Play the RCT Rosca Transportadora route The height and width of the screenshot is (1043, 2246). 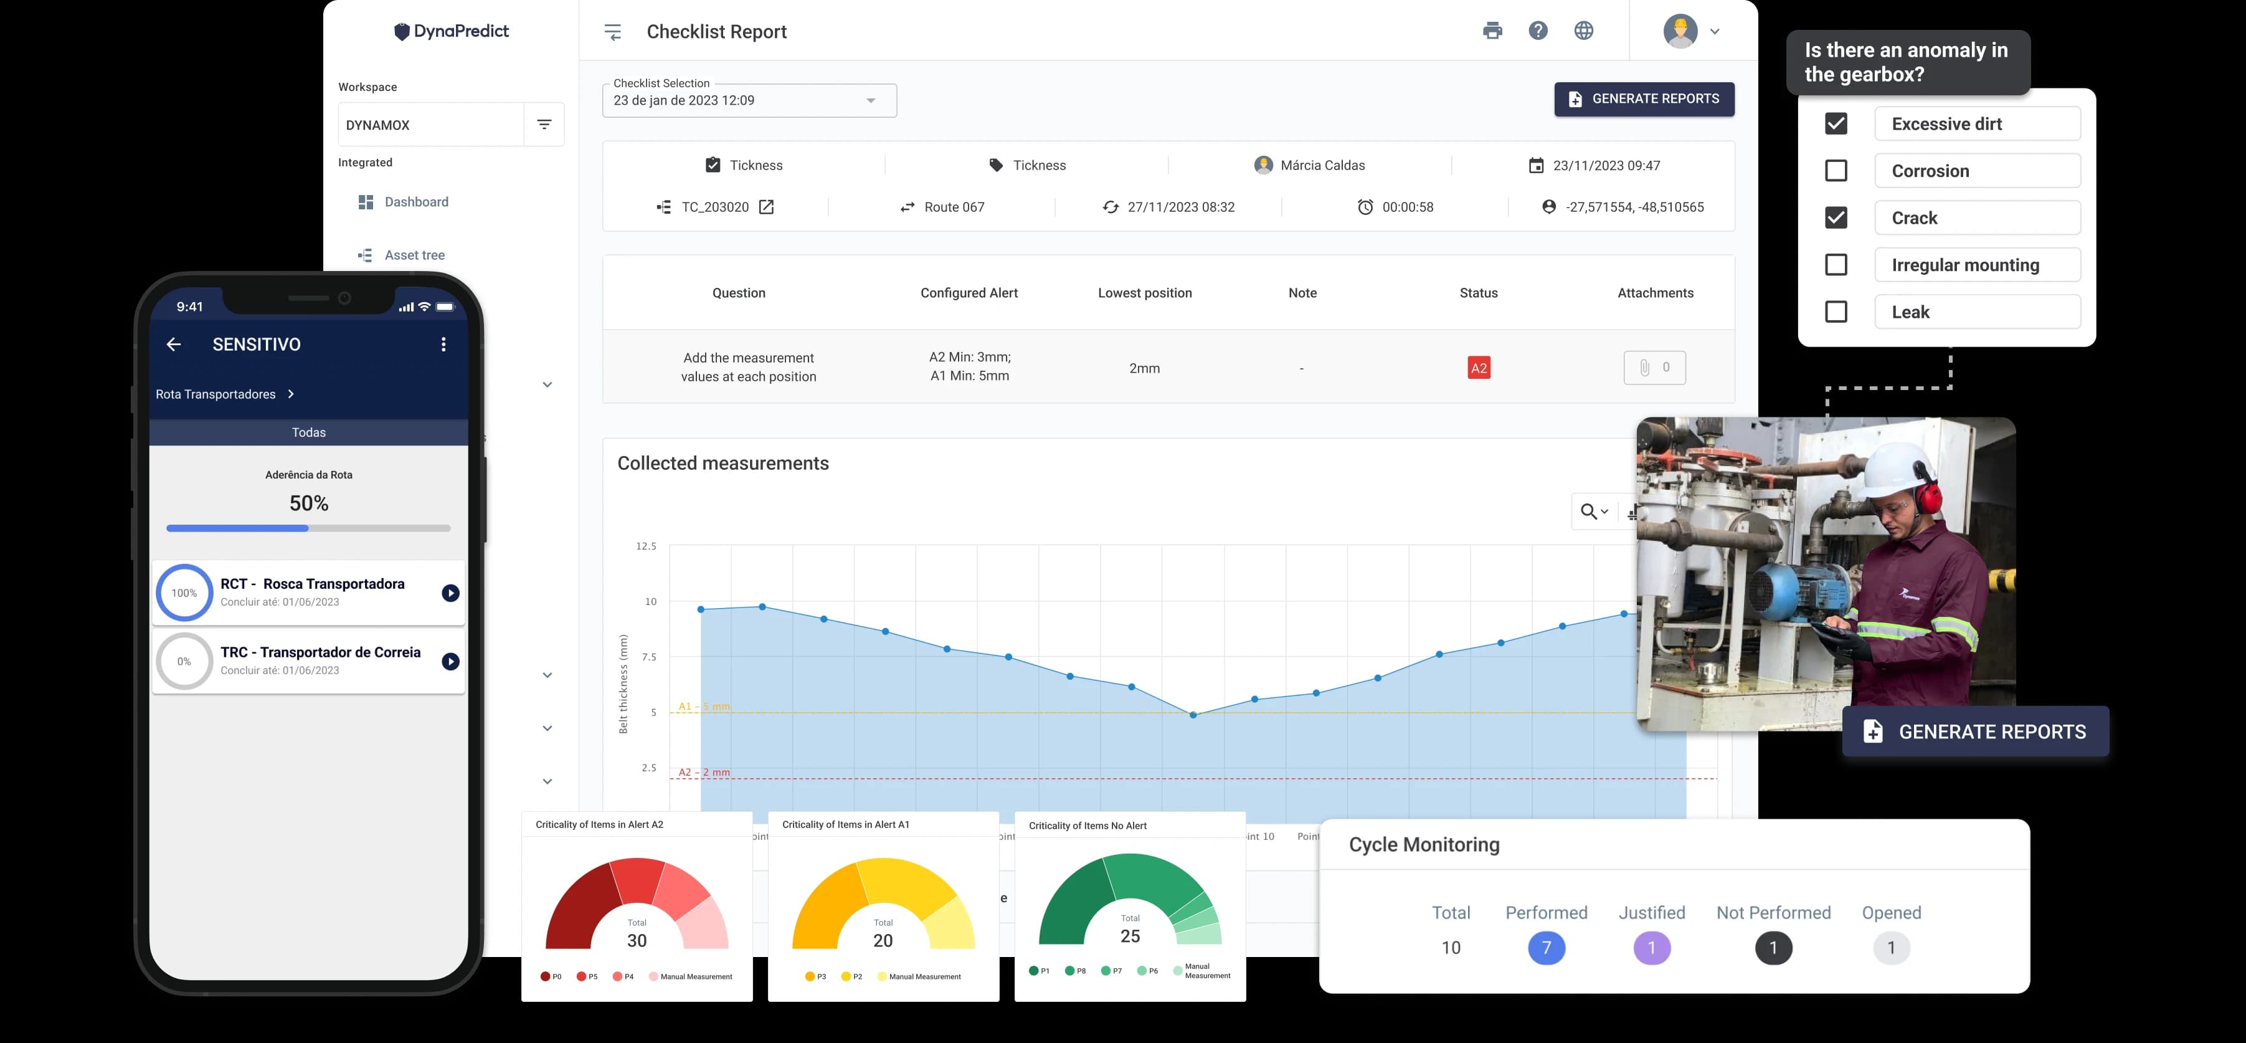450,593
